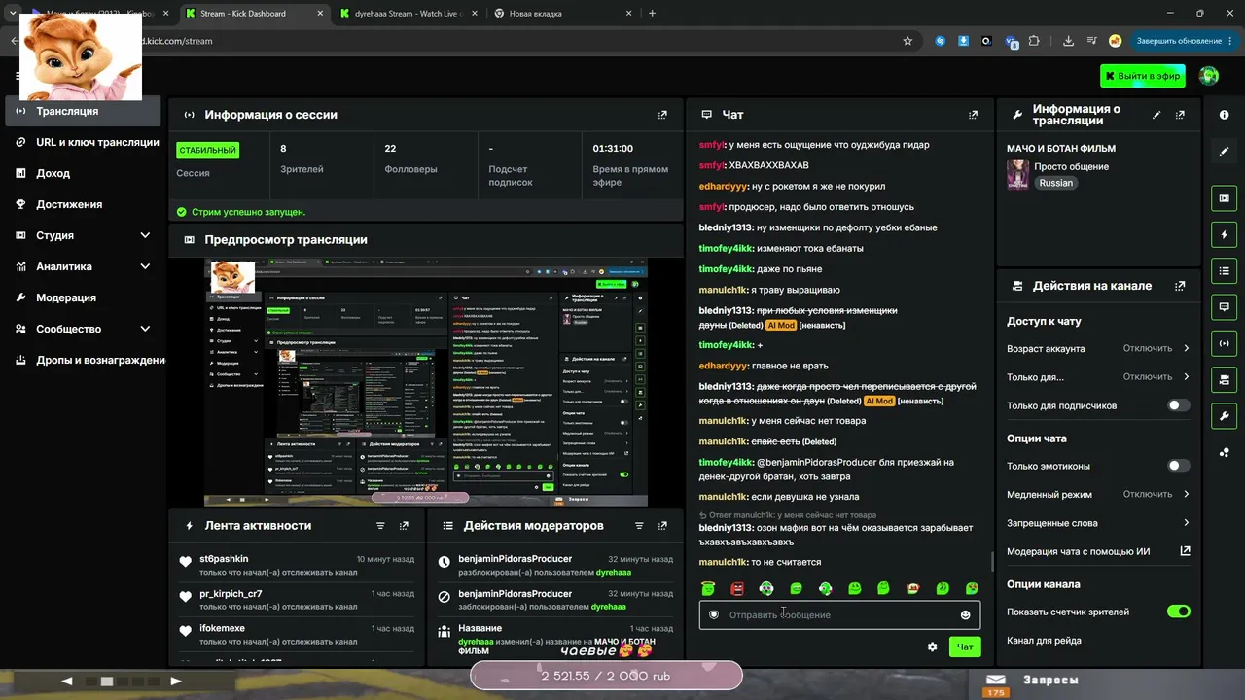Bookmark this page with the star icon

(907, 41)
